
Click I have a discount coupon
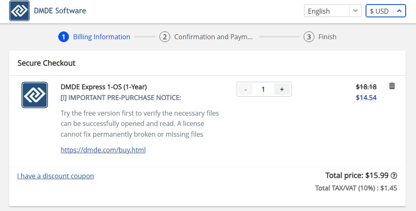[55, 176]
